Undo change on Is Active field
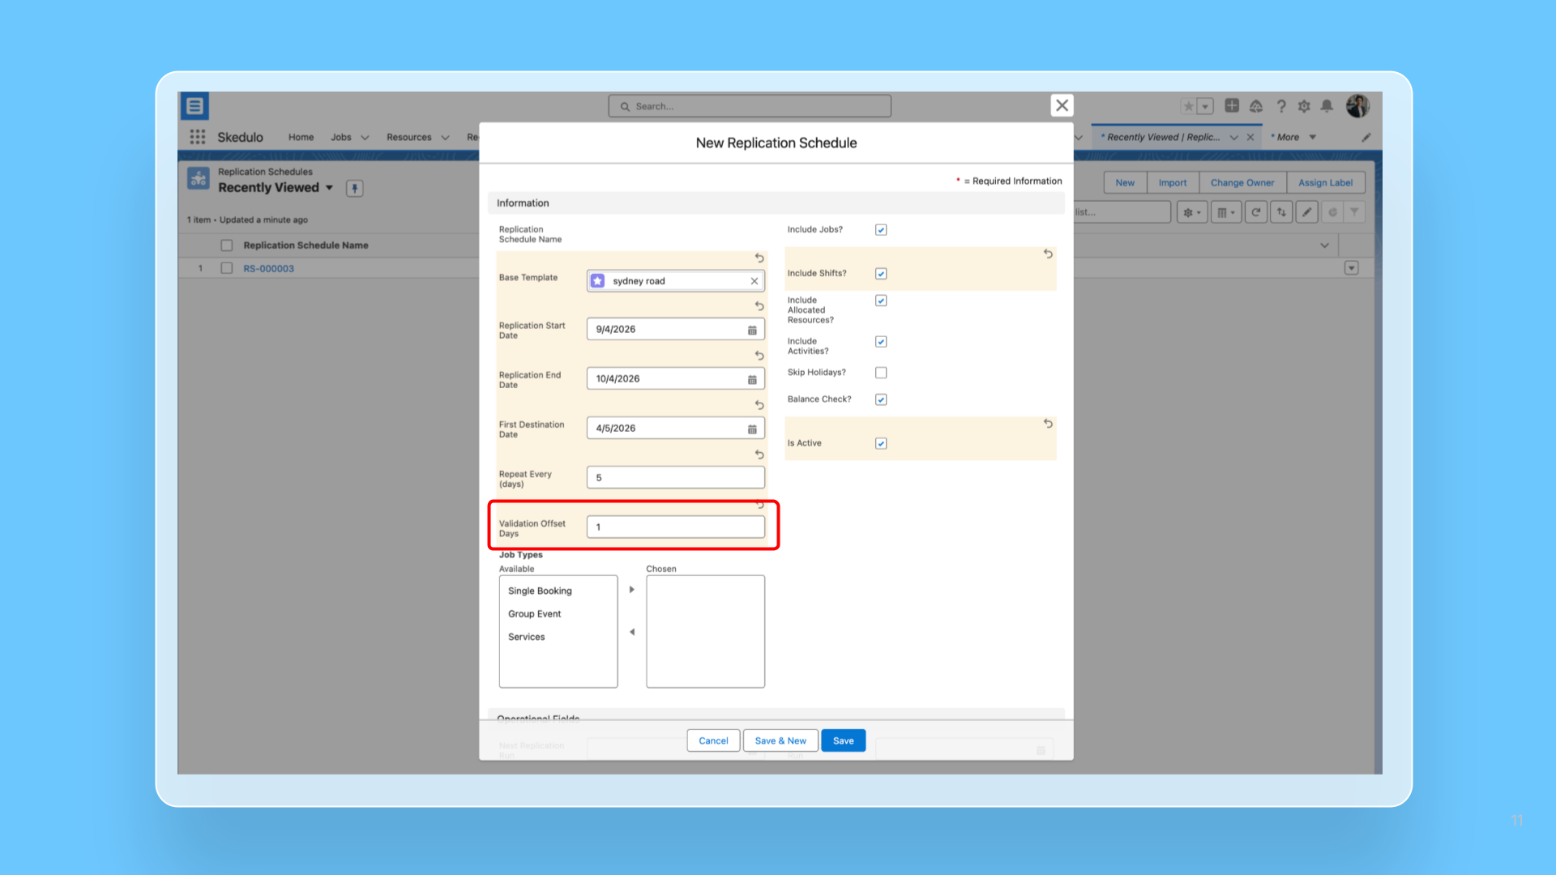1556x875 pixels. coord(1048,424)
